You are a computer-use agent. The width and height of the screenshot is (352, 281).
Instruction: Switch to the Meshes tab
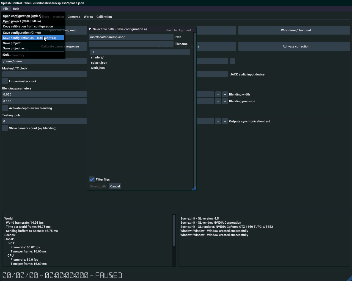click(58, 17)
